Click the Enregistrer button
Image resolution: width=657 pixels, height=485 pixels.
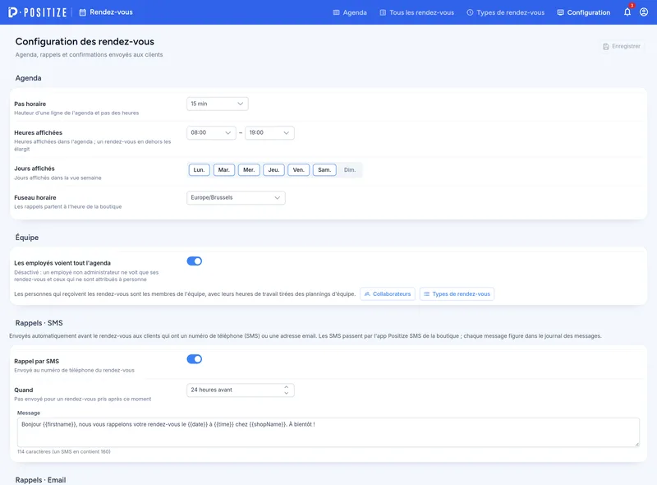[622, 47]
